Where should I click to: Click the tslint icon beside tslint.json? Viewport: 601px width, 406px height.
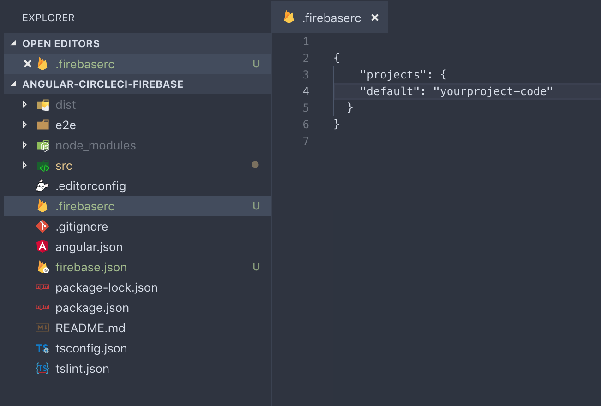(x=42, y=368)
